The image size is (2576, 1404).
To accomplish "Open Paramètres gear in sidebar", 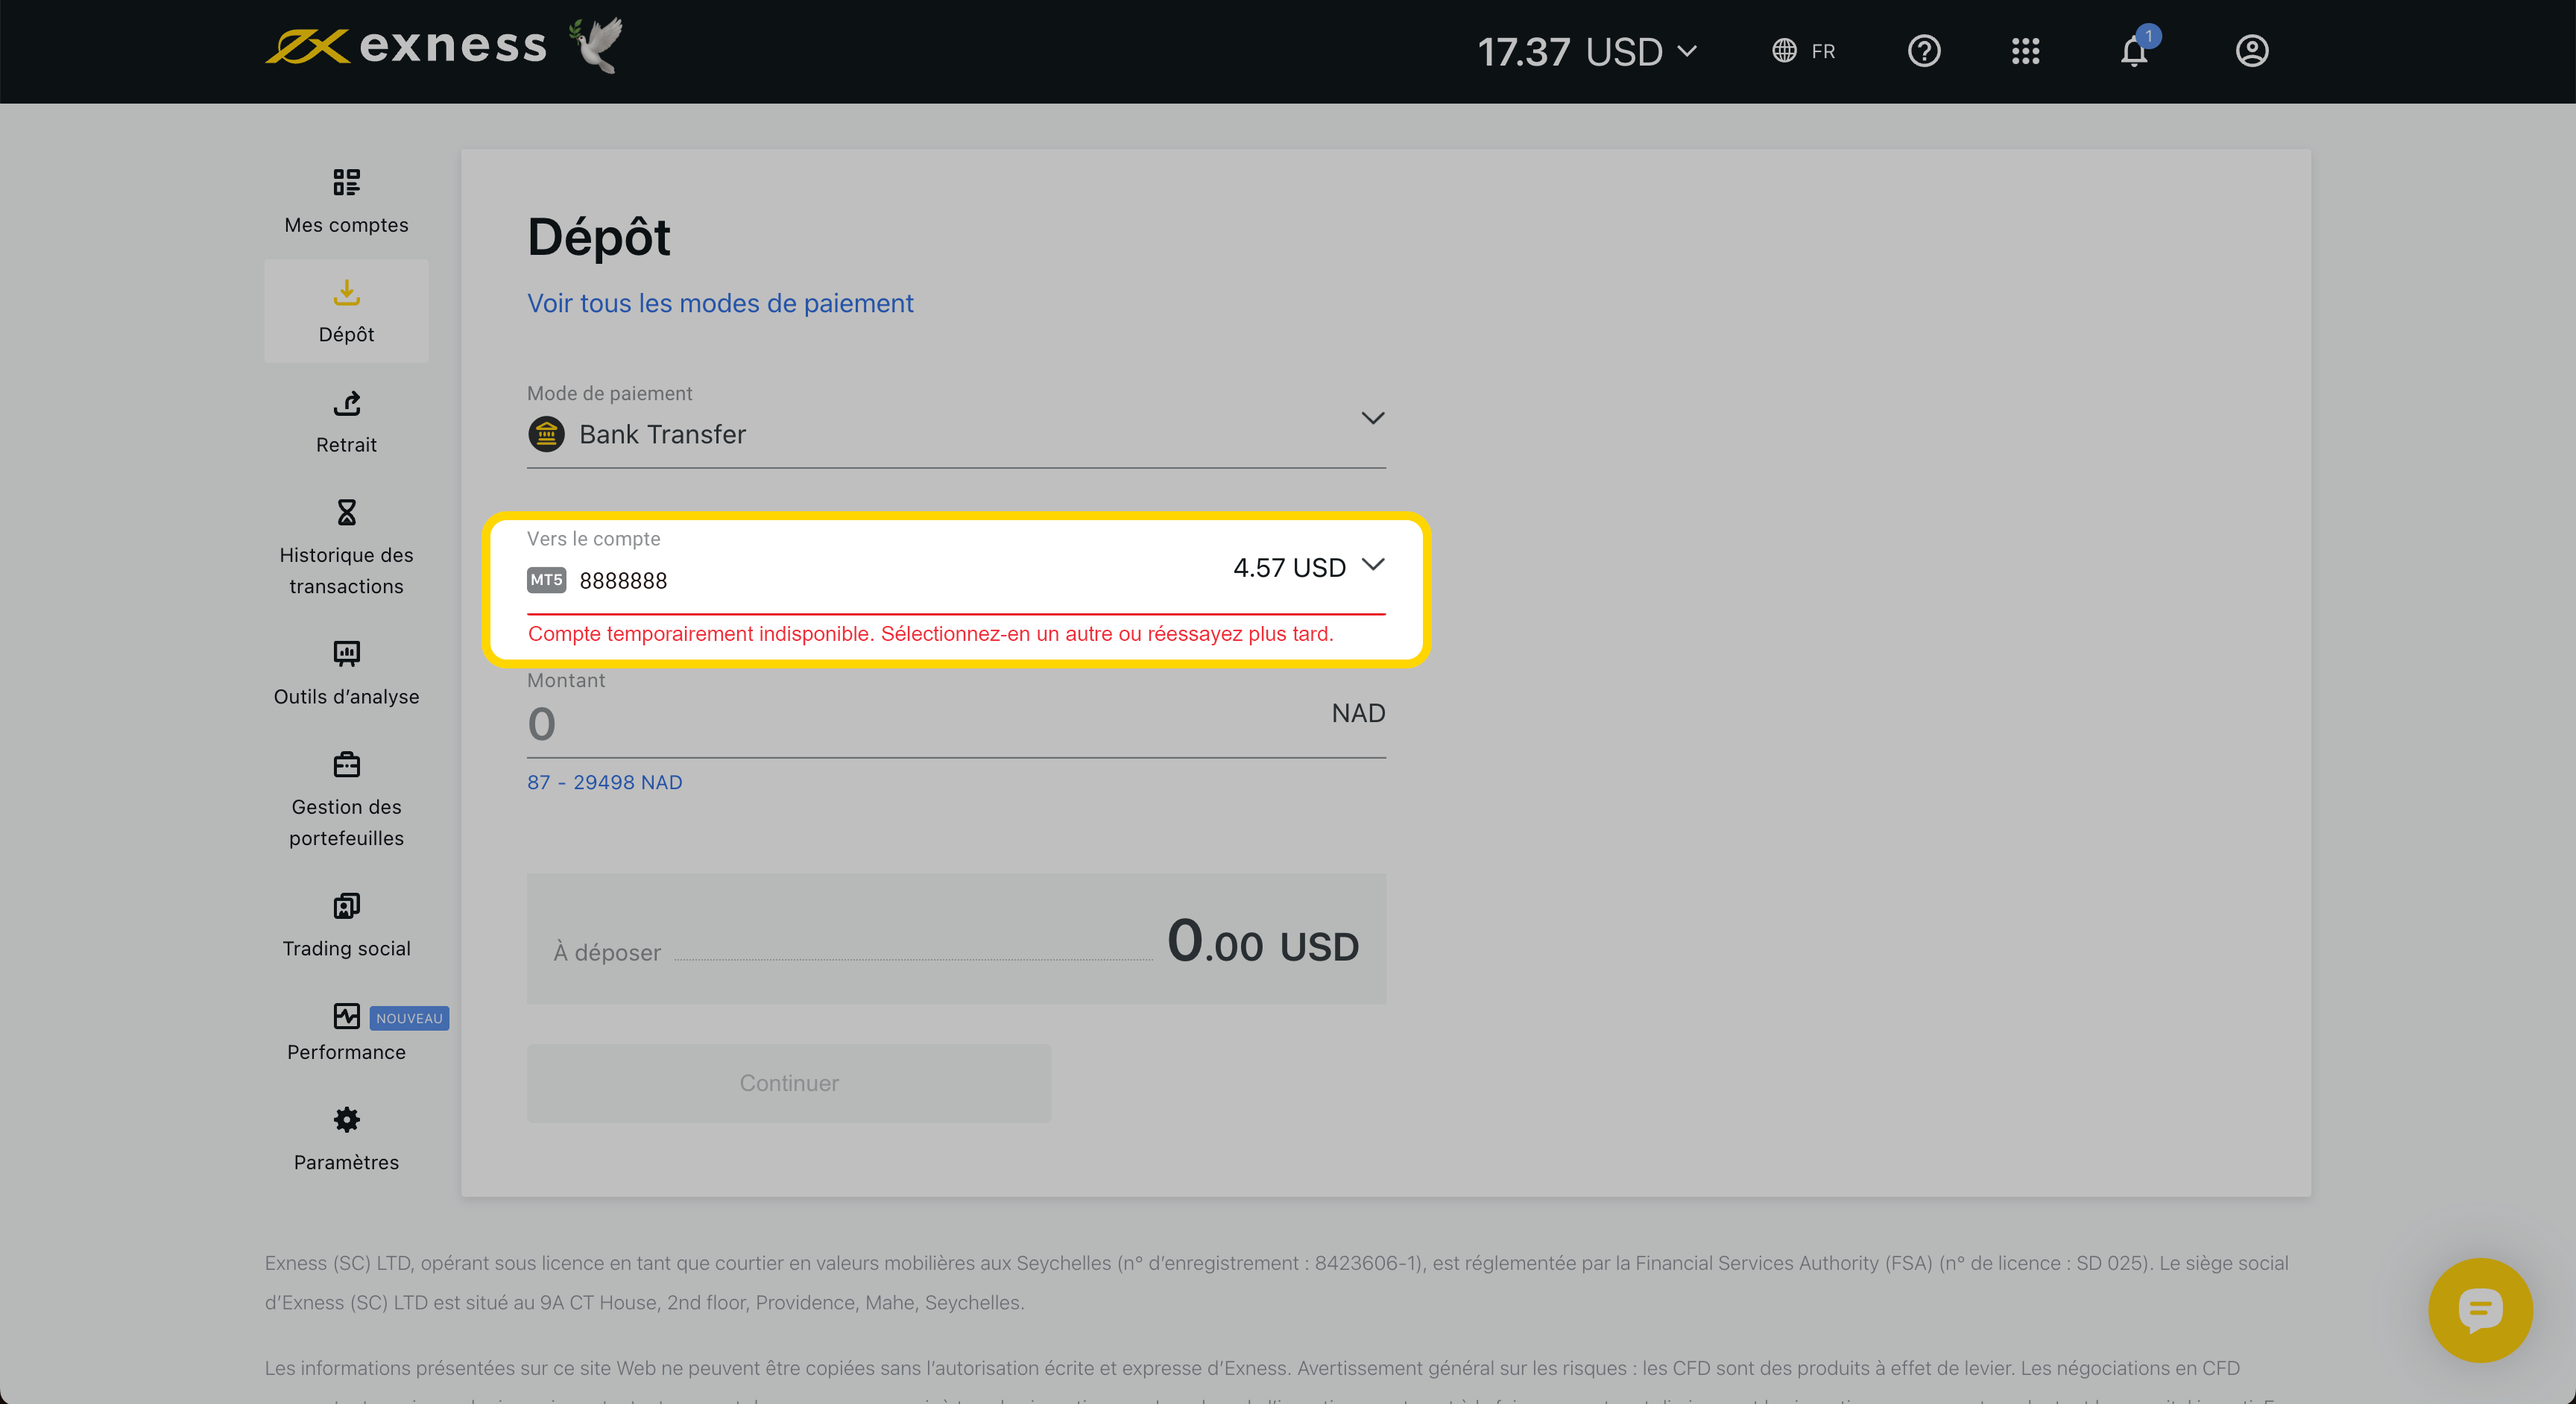I will point(346,1138).
